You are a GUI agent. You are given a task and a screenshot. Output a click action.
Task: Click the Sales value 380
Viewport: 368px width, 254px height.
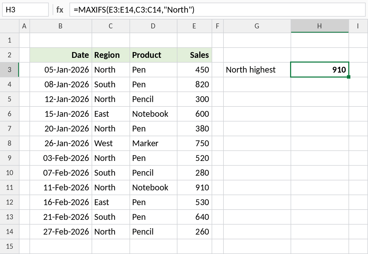(x=195, y=129)
